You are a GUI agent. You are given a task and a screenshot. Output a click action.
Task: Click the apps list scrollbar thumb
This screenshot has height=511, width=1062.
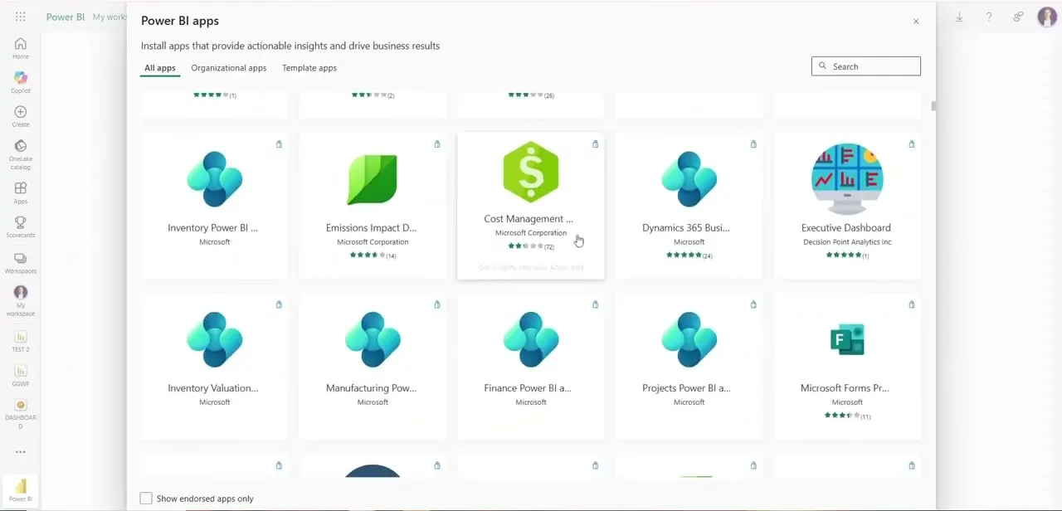click(x=934, y=106)
